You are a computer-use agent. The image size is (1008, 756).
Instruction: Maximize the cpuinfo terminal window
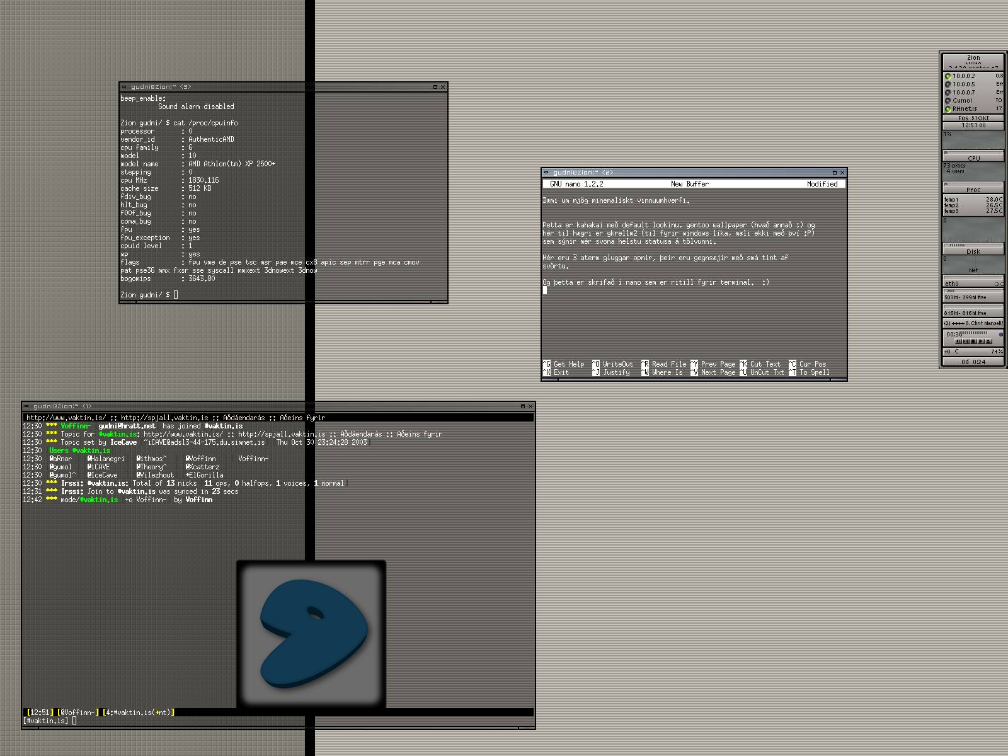[435, 87]
